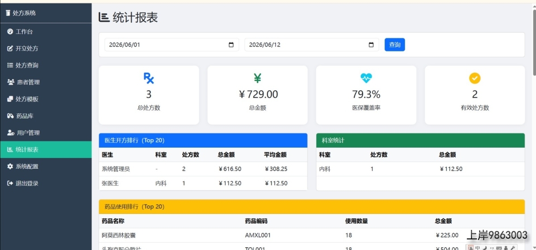Viewport: 536px width, 250px height.
Task: Click the 79.3% coverage rate value
Action: (x=366, y=94)
